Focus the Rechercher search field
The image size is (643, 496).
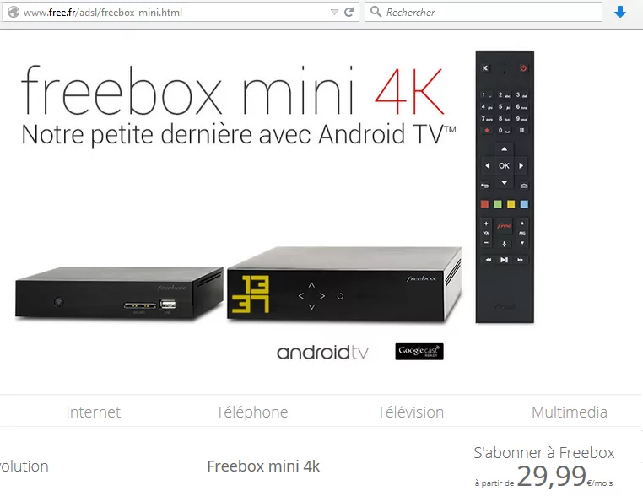tap(484, 12)
